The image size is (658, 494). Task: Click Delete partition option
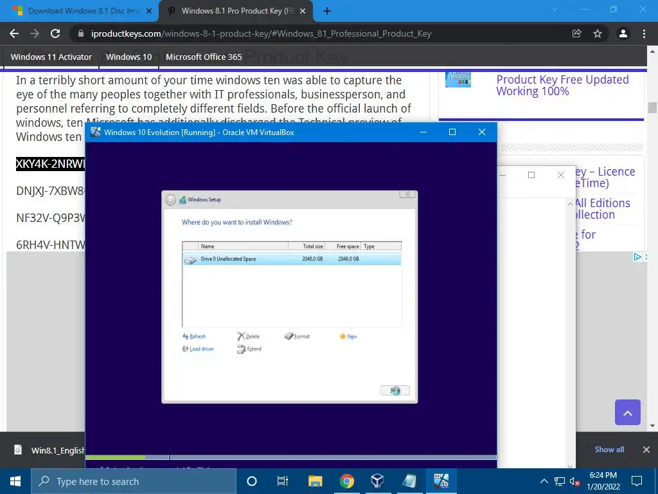tap(249, 336)
